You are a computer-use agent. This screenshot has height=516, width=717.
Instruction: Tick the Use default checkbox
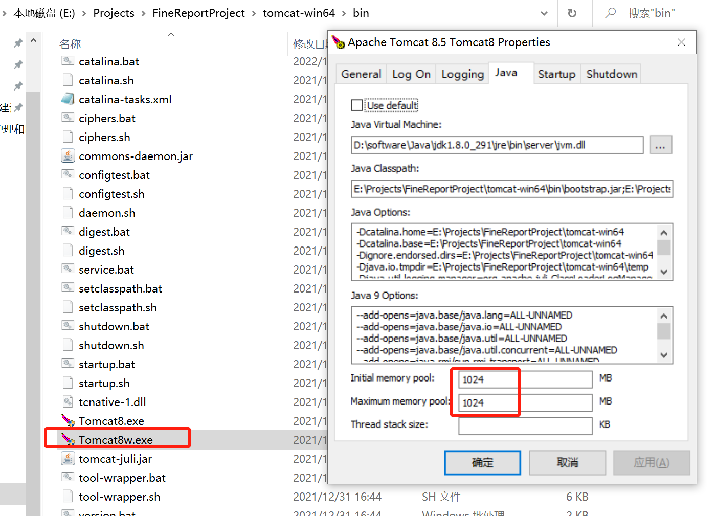point(357,105)
